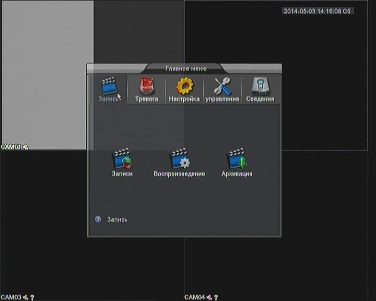
Task: Select the управление tools tab
Action: 222,89
